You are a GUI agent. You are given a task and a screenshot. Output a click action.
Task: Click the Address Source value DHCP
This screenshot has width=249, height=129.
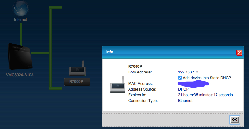(183, 89)
